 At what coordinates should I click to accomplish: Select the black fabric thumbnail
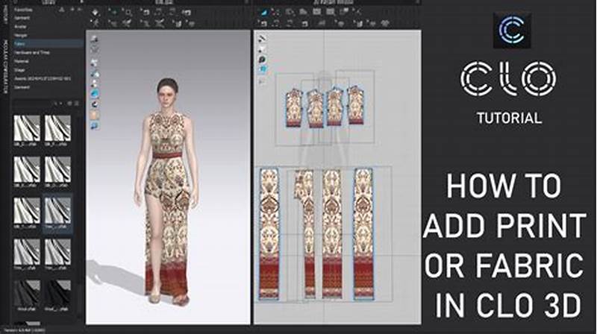[x=57, y=294]
